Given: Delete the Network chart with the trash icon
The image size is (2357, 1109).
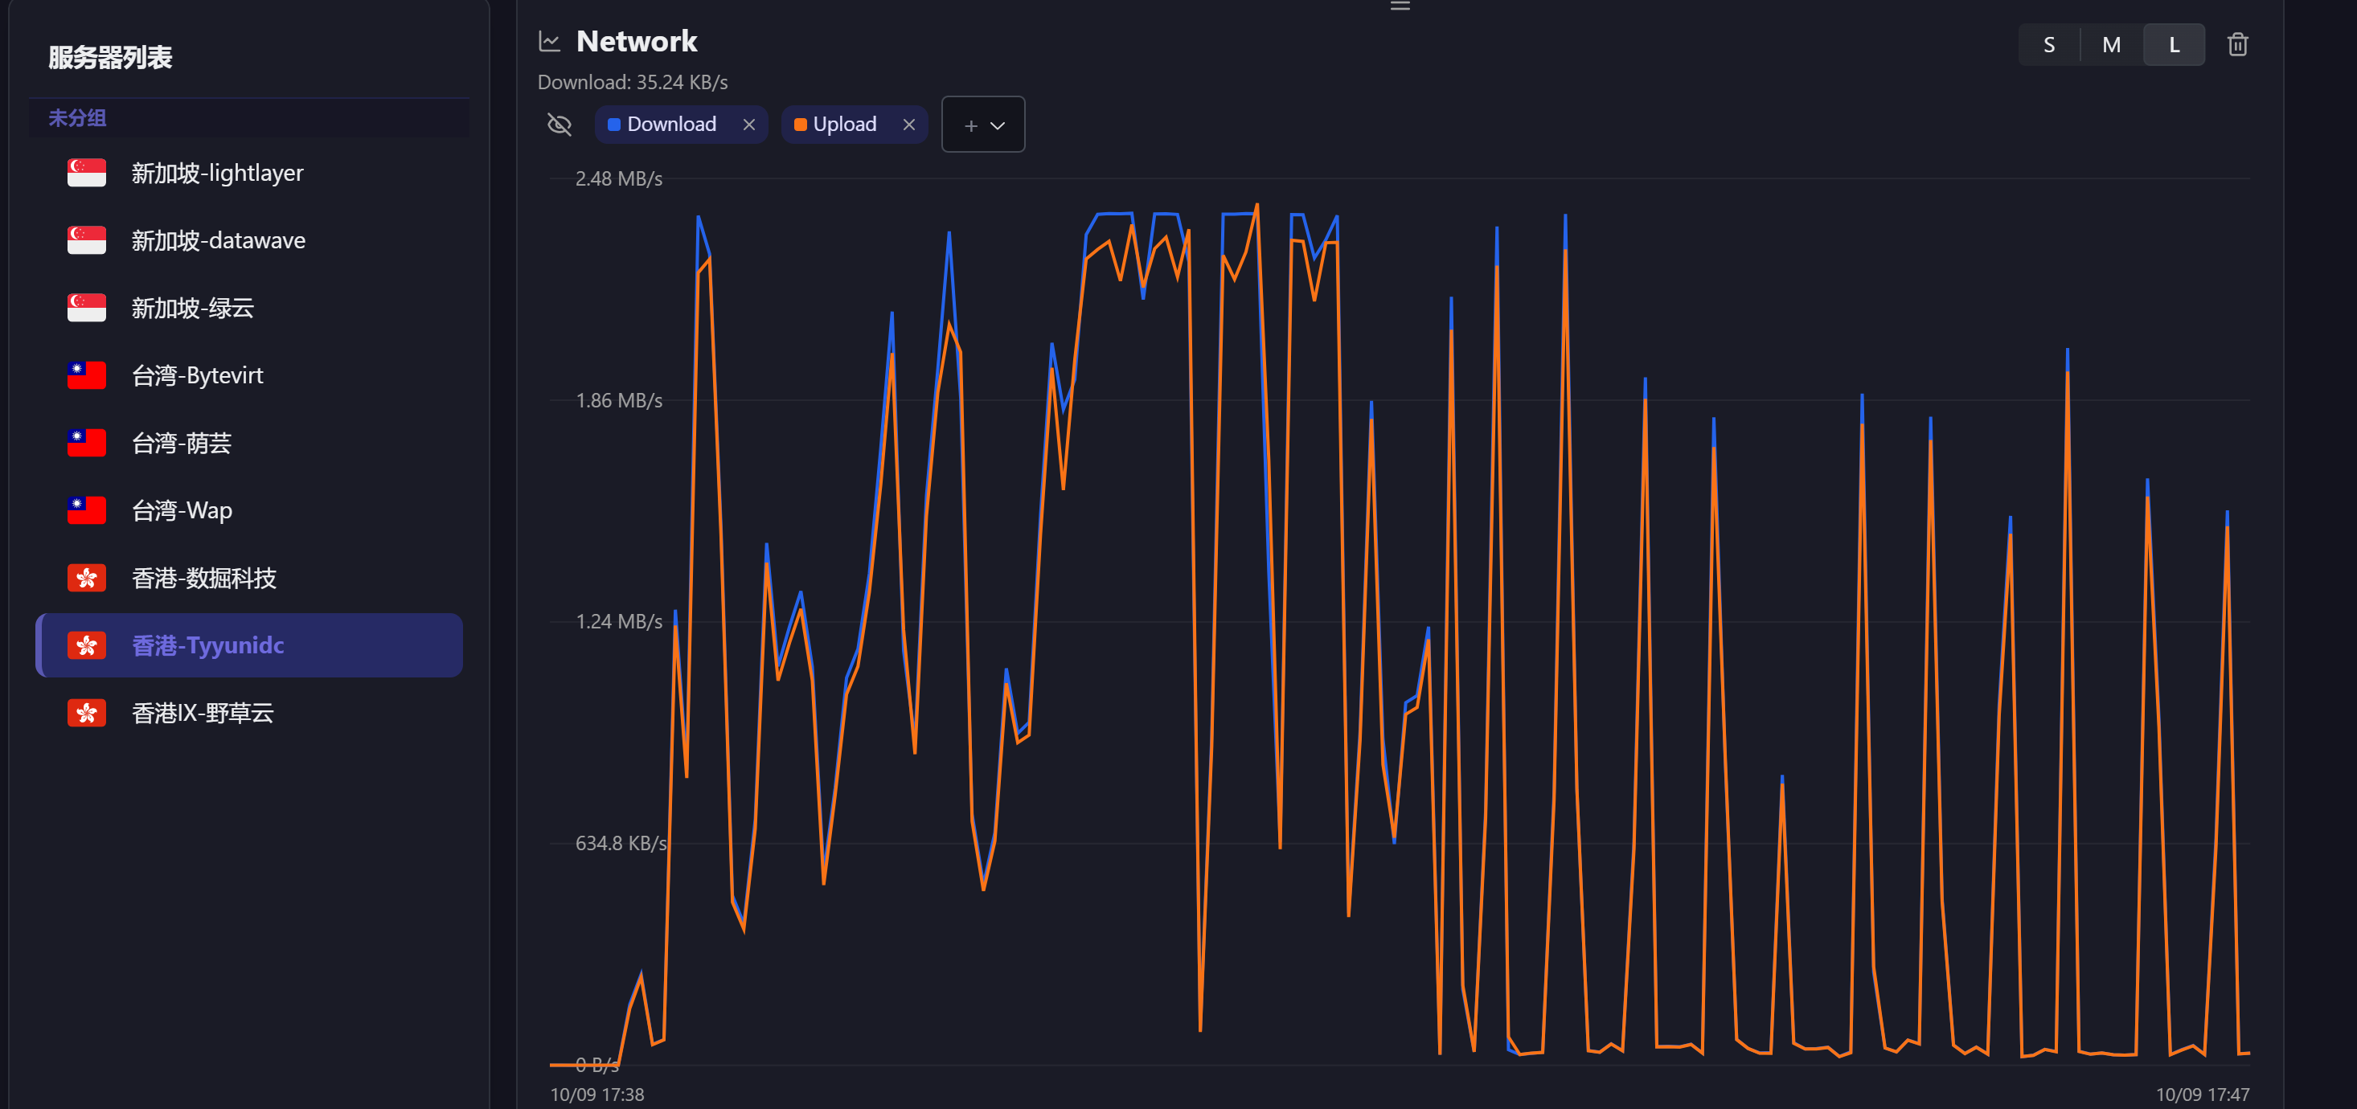Looking at the screenshot, I should point(2237,45).
